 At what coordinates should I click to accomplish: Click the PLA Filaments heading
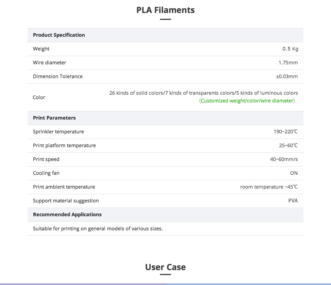165,10
